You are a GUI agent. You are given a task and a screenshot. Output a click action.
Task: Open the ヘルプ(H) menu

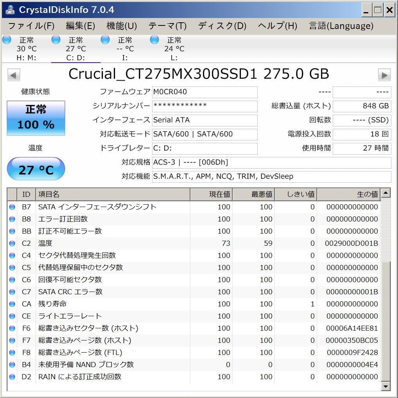click(278, 26)
